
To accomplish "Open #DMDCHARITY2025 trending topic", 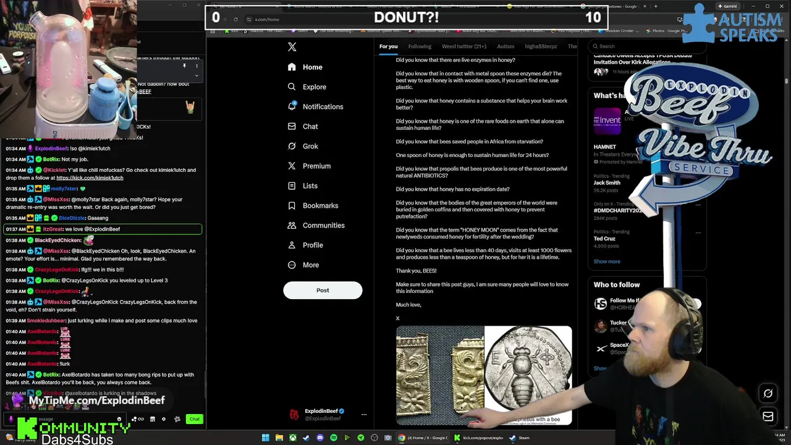I will (619, 210).
